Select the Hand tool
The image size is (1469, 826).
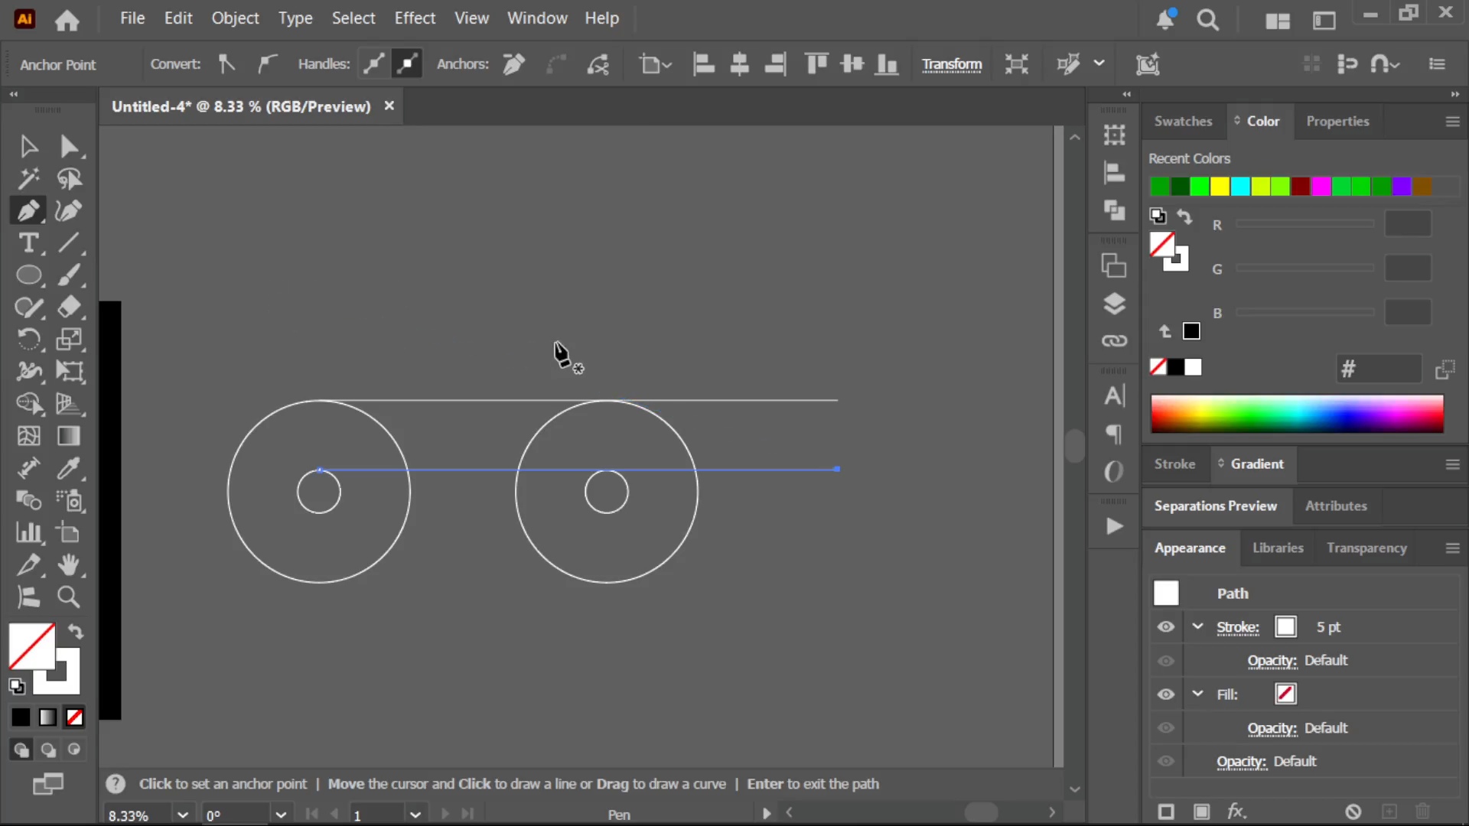69,565
